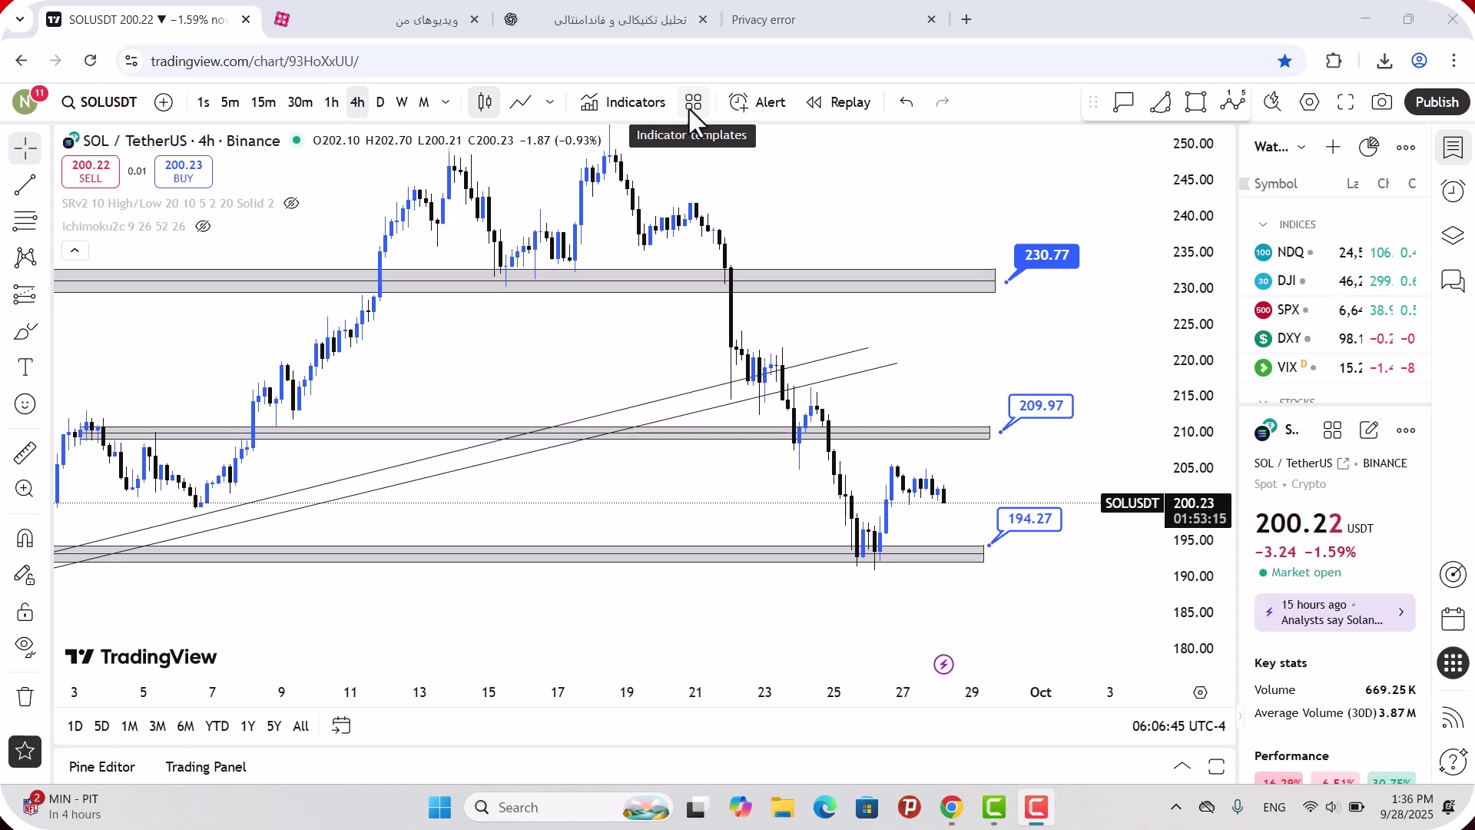This screenshot has width=1475, height=830.
Task: Open favorites star toolbar button
Action: pyautogui.click(x=25, y=752)
